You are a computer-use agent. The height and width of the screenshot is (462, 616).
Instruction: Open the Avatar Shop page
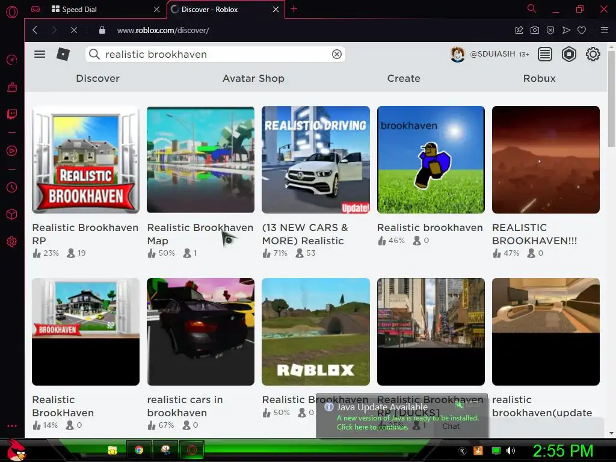point(253,78)
